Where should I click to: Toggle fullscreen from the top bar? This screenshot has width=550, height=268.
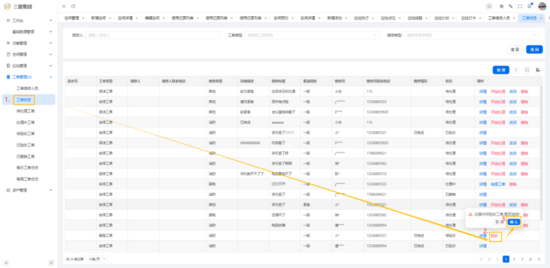pos(520,6)
